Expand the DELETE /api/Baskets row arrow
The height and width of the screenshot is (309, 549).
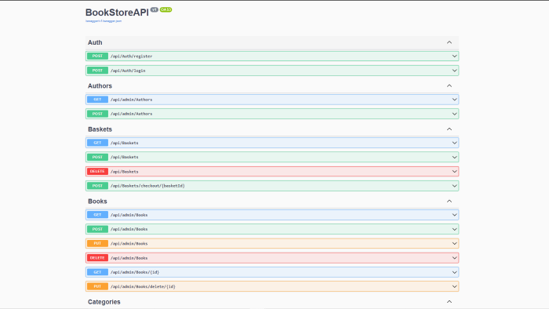click(454, 172)
